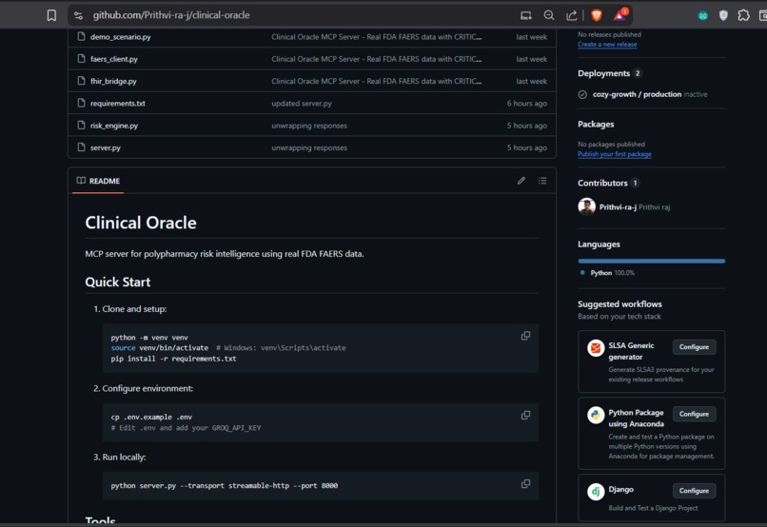Screen dimensions: 767x527
Task: Click the deployment status check icon
Action: point(582,94)
